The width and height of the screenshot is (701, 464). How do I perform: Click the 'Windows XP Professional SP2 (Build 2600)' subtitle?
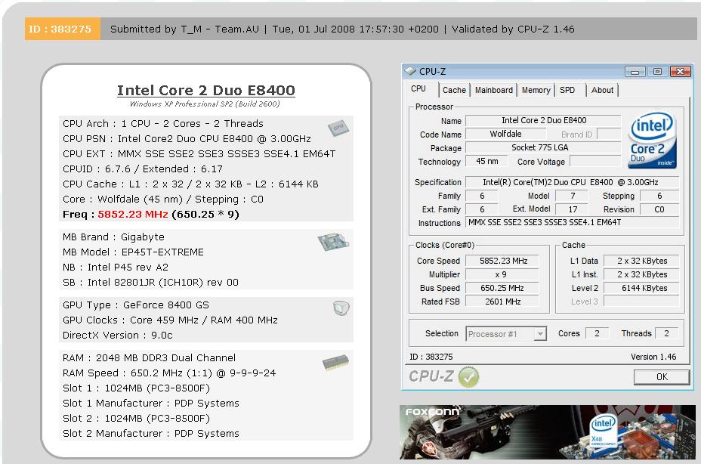pos(205,104)
